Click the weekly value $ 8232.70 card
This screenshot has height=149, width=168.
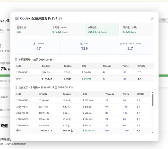tap(137, 30)
